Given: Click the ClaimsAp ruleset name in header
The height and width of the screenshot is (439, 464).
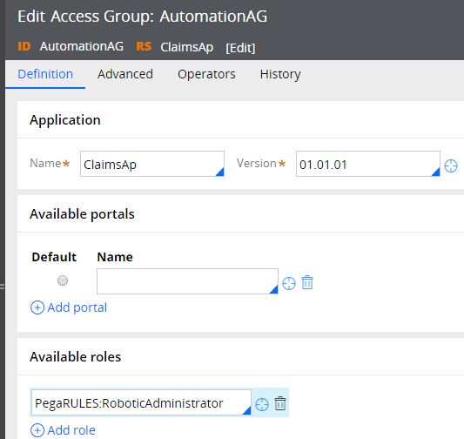Looking at the screenshot, I should coord(186,47).
